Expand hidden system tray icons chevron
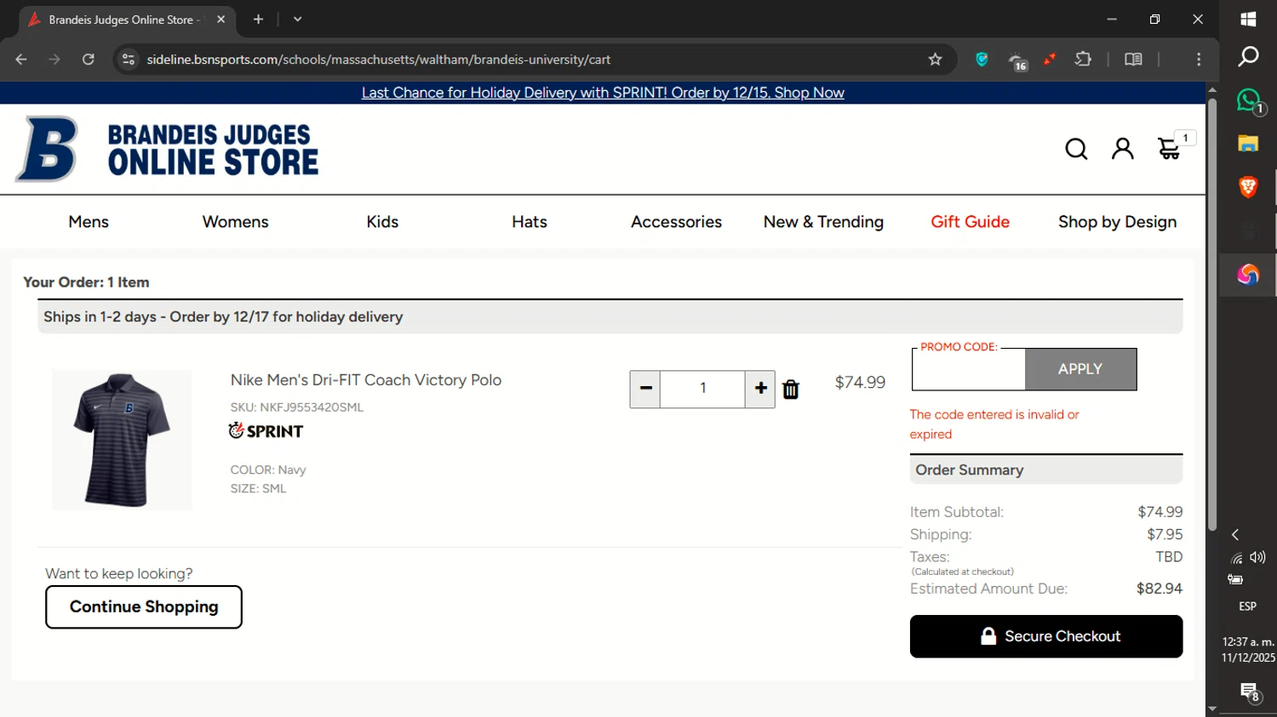The image size is (1277, 717). click(x=1235, y=535)
